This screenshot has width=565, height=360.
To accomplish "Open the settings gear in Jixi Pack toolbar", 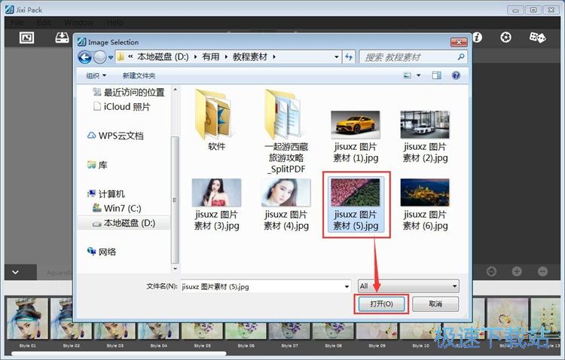I will tap(505, 37).
